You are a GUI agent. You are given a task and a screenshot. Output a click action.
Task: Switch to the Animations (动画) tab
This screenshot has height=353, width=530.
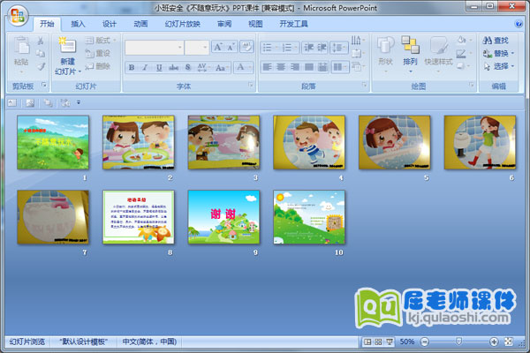click(140, 24)
